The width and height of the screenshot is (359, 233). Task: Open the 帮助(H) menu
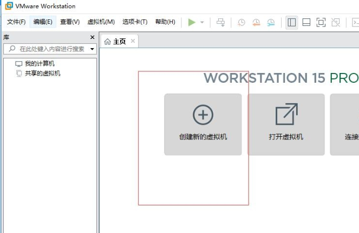click(x=165, y=22)
